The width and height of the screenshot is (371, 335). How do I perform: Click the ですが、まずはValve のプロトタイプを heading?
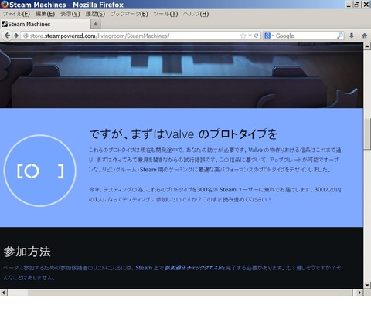(183, 134)
